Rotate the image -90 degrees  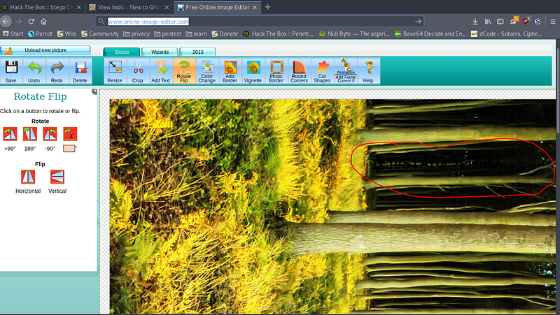coord(50,134)
